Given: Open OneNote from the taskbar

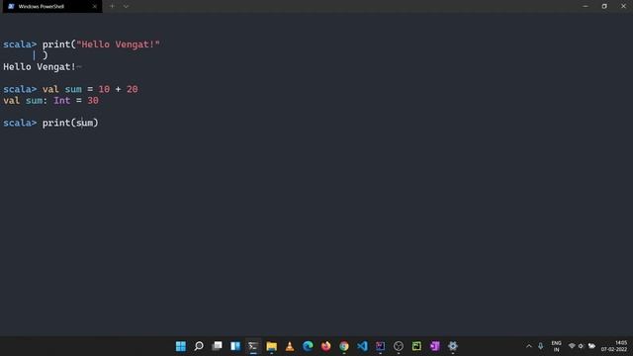Looking at the screenshot, I should point(435,346).
